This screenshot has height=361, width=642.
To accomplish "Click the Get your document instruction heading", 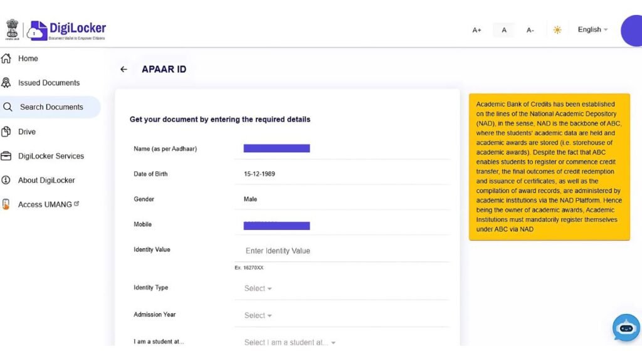I will (x=220, y=120).
